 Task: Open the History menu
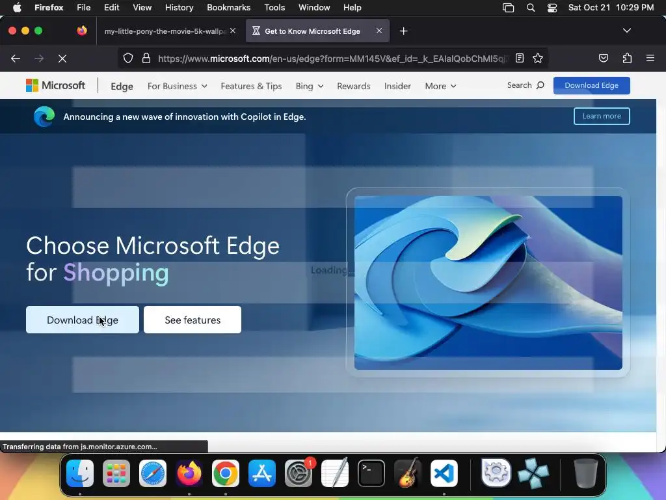(x=179, y=8)
